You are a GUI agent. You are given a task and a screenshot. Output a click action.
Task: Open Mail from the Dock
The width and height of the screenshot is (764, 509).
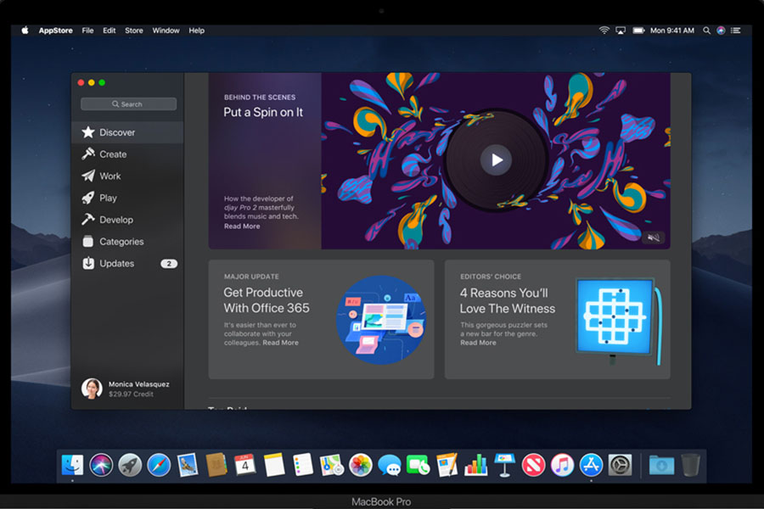[x=188, y=465]
